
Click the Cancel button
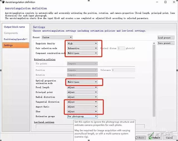tap(169, 137)
